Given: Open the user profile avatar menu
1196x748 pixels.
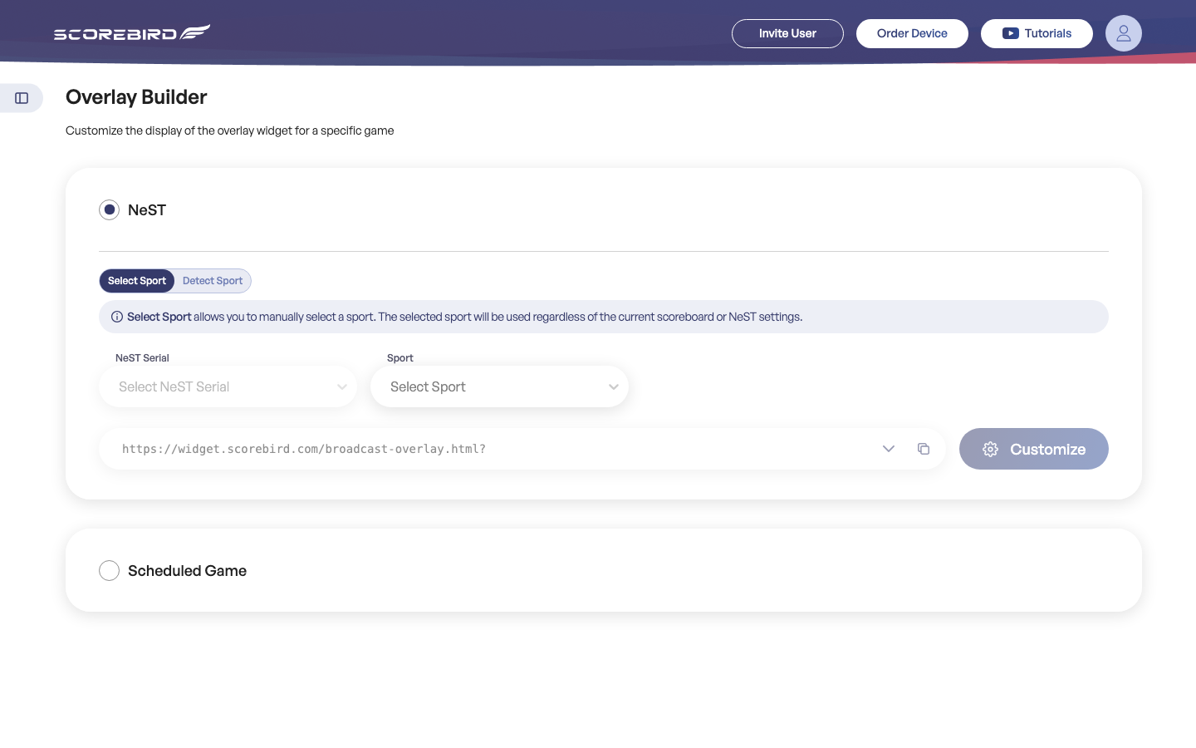Looking at the screenshot, I should tap(1123, 33).
